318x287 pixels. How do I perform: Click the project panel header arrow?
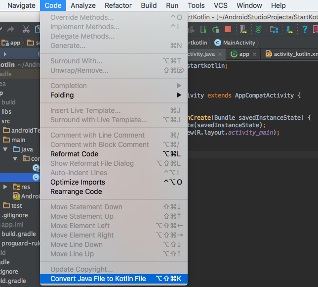(5, 54)
